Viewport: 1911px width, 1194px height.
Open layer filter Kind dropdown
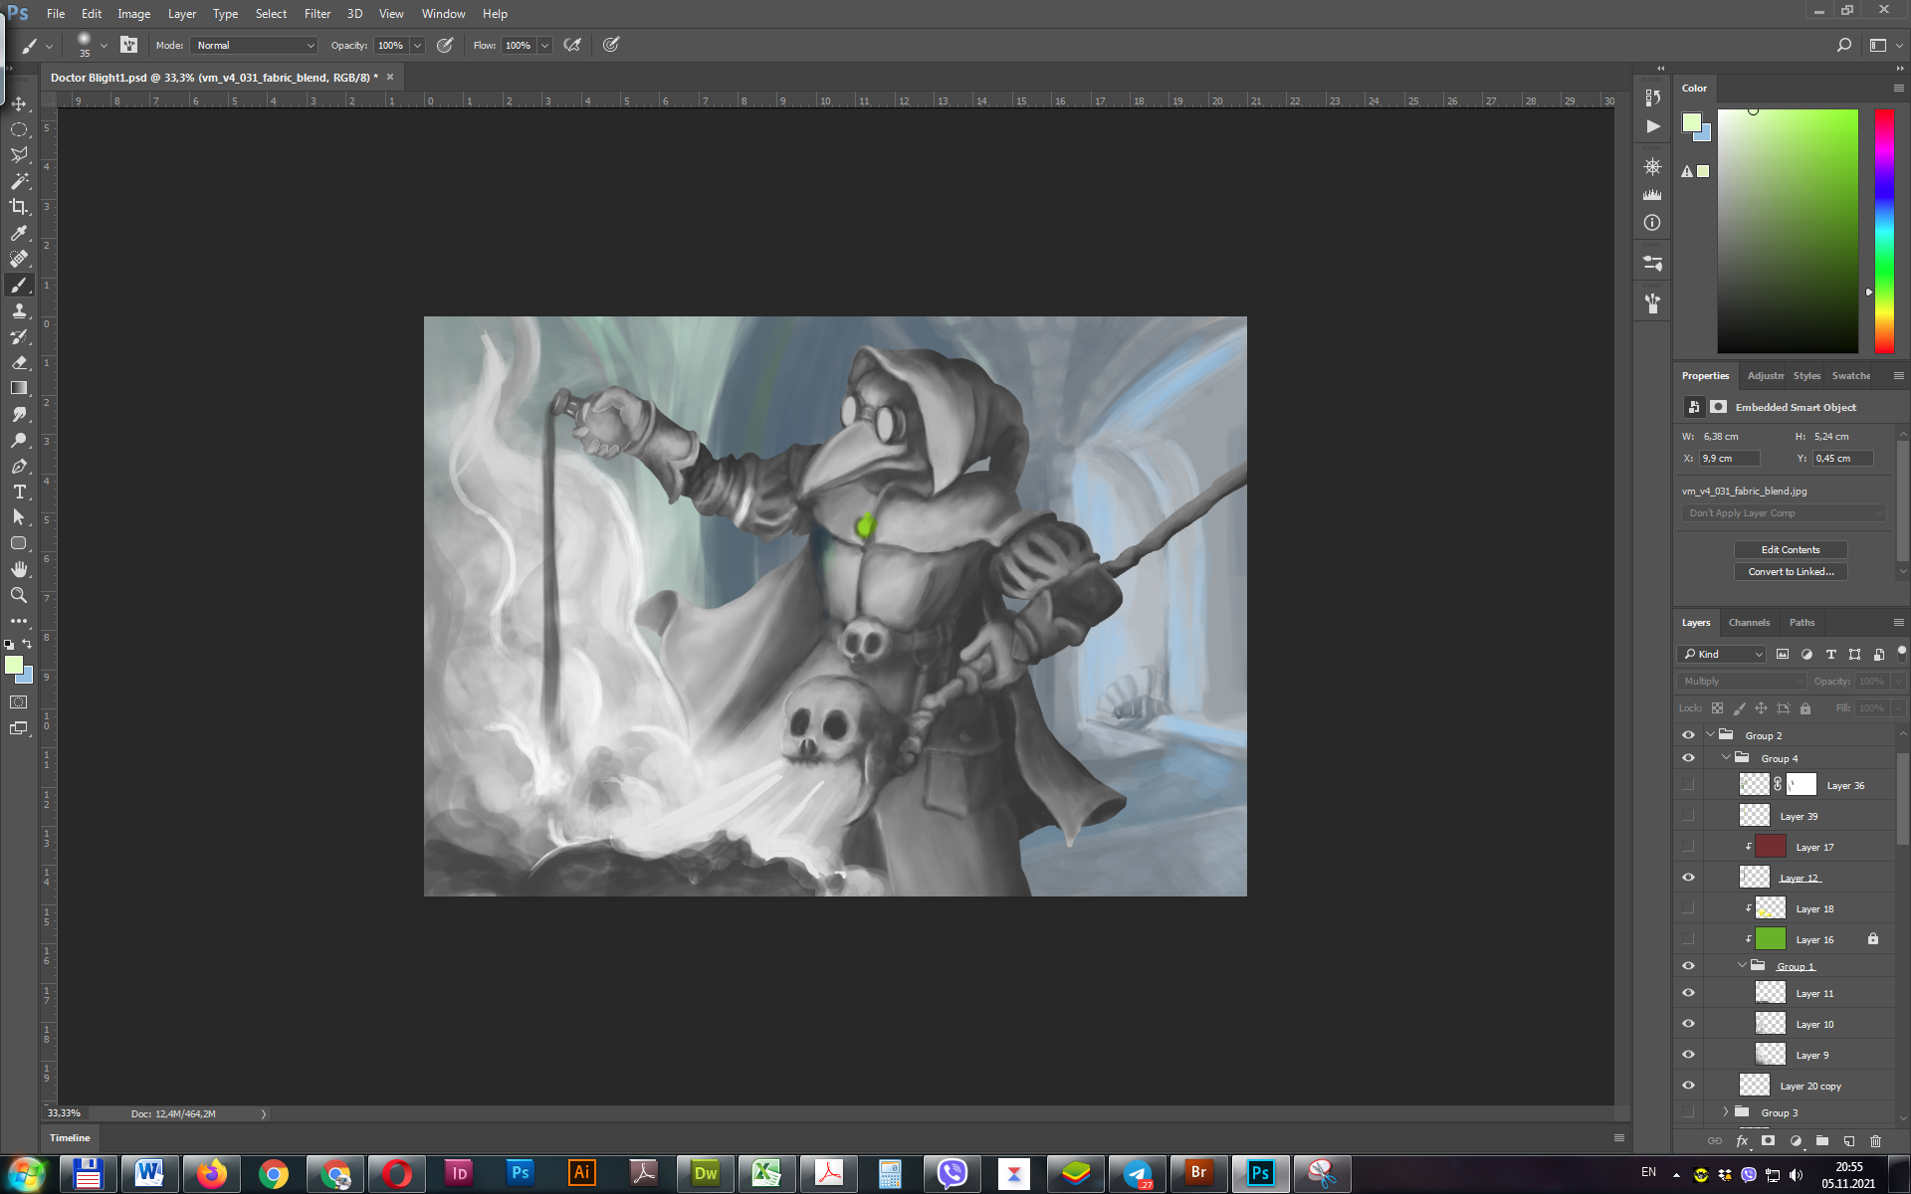click(x=1722, y=654)
